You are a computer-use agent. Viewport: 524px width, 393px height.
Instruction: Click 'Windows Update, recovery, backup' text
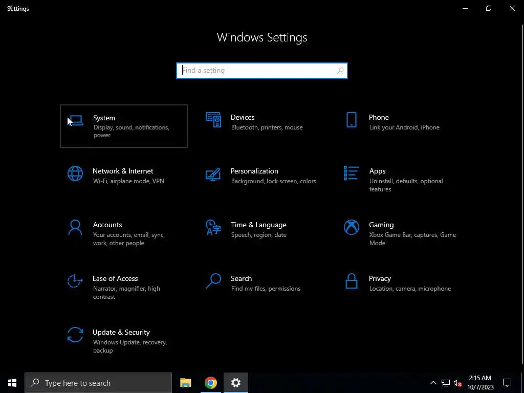129,346
